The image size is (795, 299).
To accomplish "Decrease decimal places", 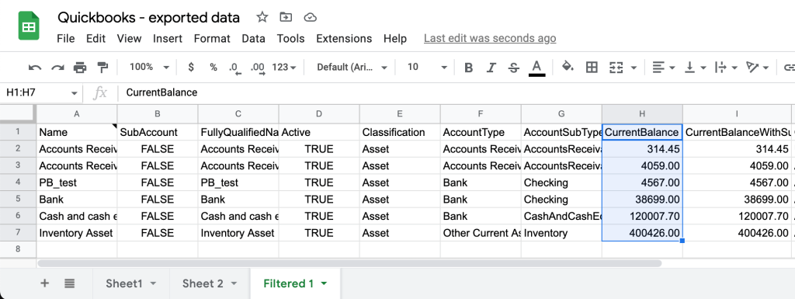I will [x=234, y=68].
